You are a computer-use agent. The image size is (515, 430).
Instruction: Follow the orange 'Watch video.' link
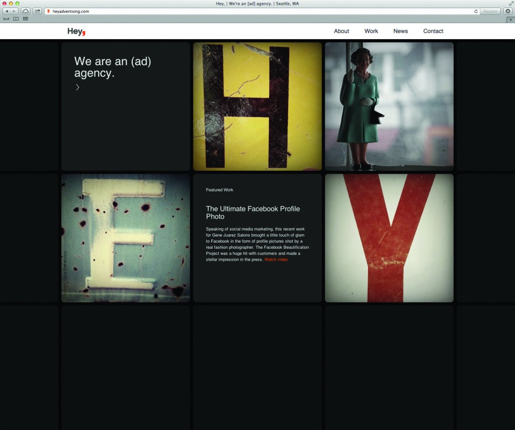tap(277, 259)
